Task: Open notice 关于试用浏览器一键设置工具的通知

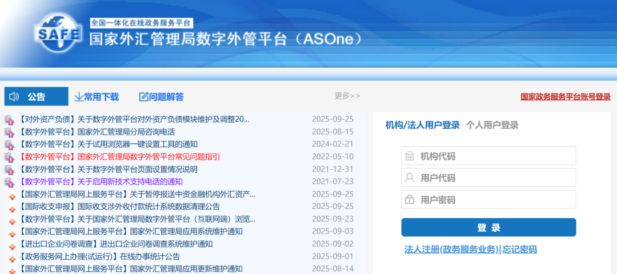Action: point(108,145)
